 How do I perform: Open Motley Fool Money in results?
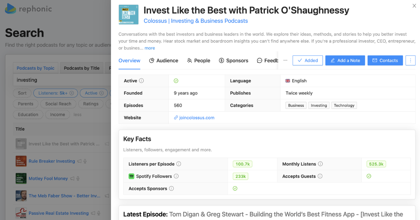point(48,179)
